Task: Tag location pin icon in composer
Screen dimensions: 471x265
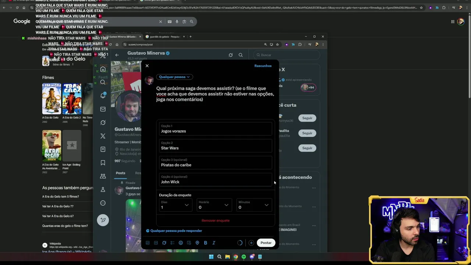Action: (197, 243)
